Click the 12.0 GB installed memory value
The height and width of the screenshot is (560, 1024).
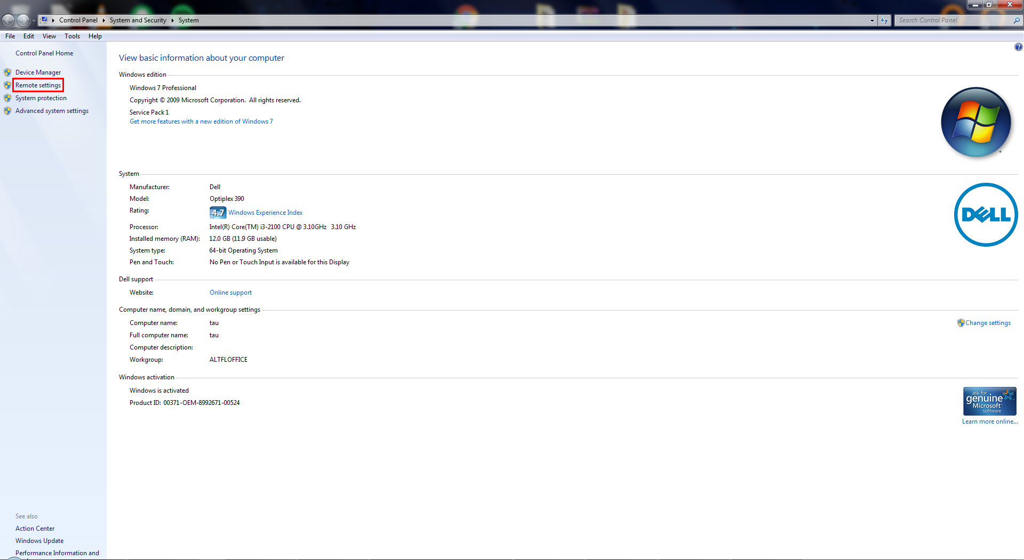click(x=243, y=239)
